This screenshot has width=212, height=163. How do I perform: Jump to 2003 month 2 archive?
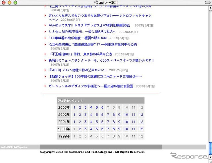coord(80,107)
